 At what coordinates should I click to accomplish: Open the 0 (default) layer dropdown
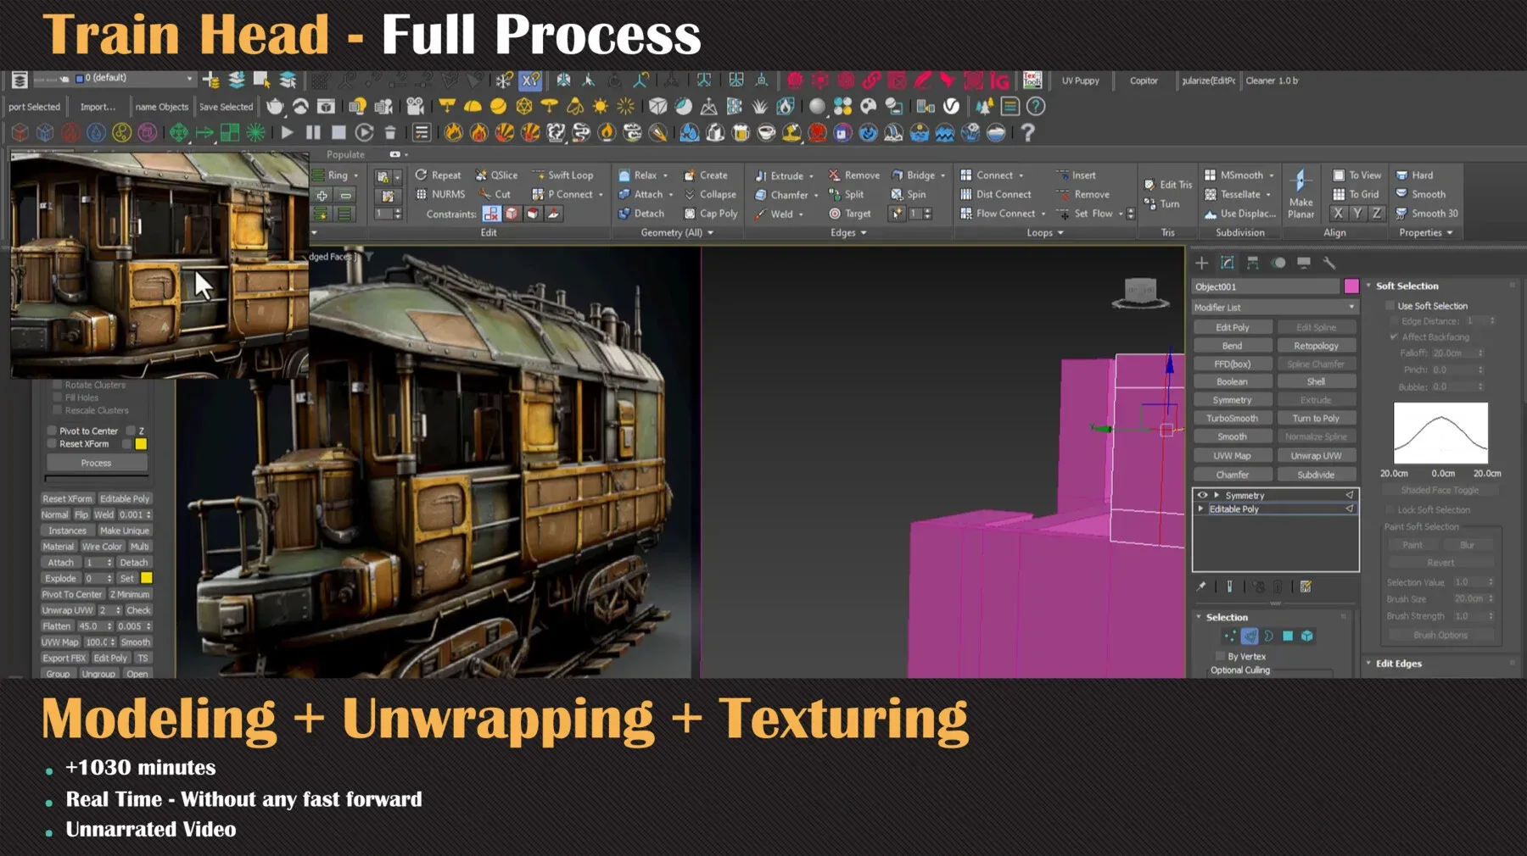(x=191, y=78)
